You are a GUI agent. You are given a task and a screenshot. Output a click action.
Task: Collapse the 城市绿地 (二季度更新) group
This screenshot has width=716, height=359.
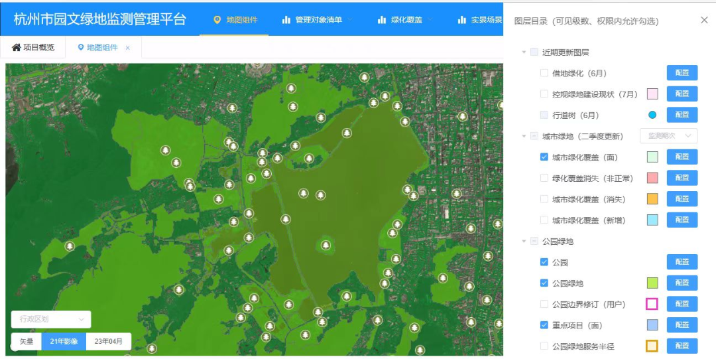point(524,137)
